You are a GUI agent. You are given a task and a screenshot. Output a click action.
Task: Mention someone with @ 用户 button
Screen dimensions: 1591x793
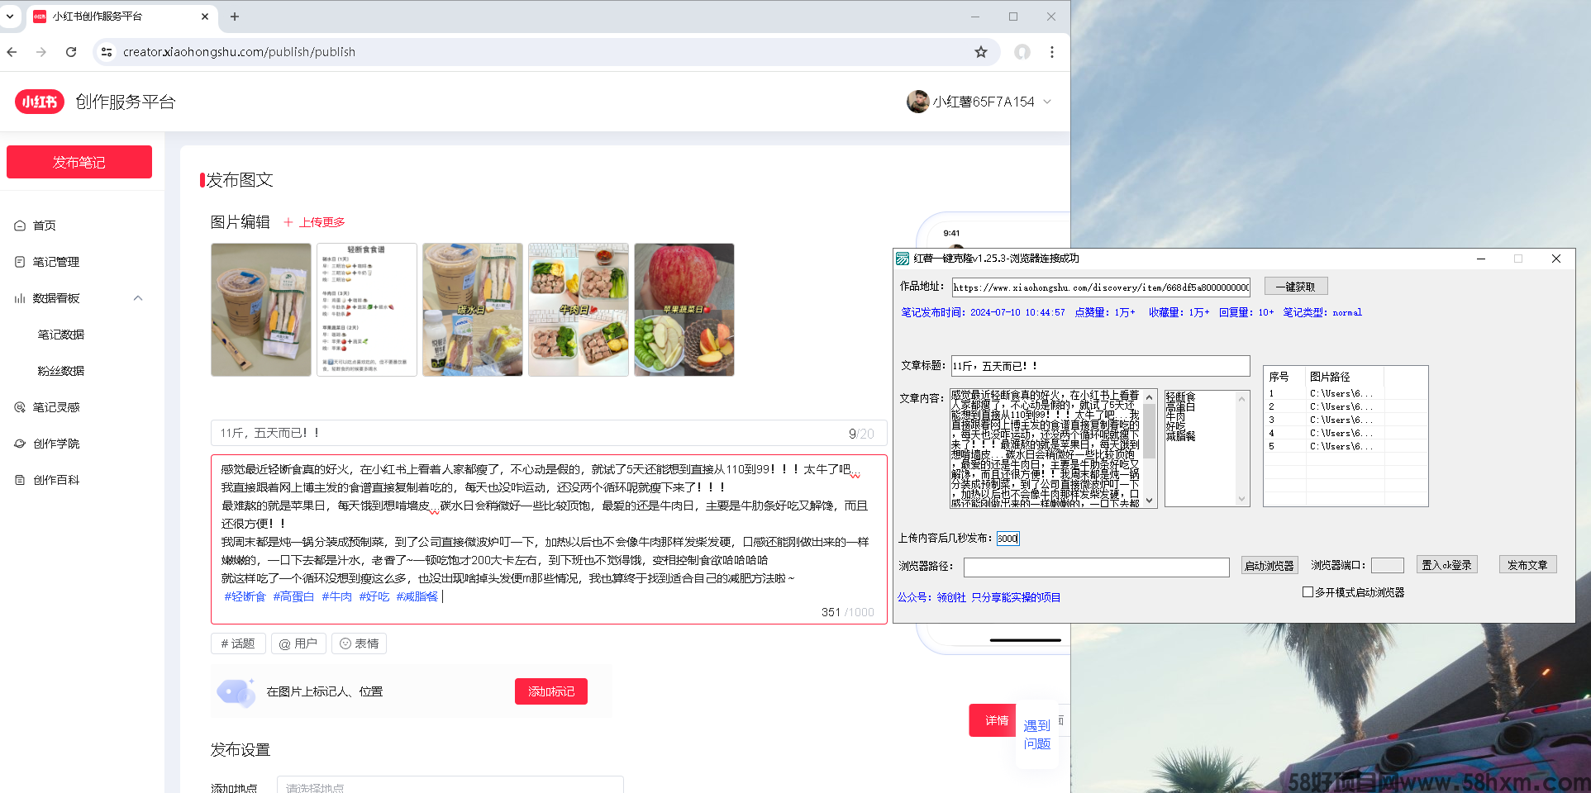298,643
